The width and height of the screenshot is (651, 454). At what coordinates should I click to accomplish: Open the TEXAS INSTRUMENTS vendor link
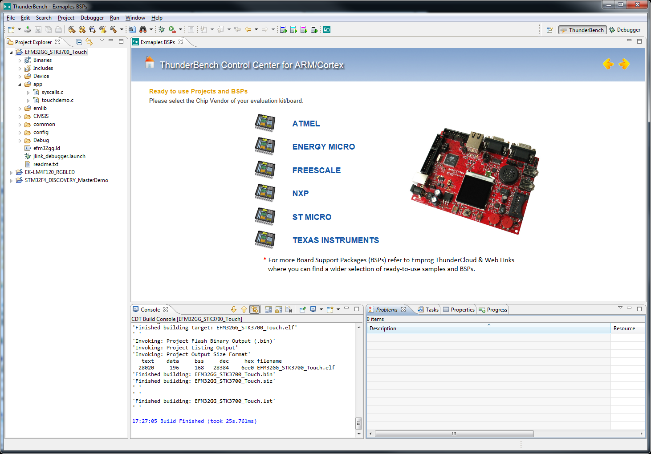336,240
